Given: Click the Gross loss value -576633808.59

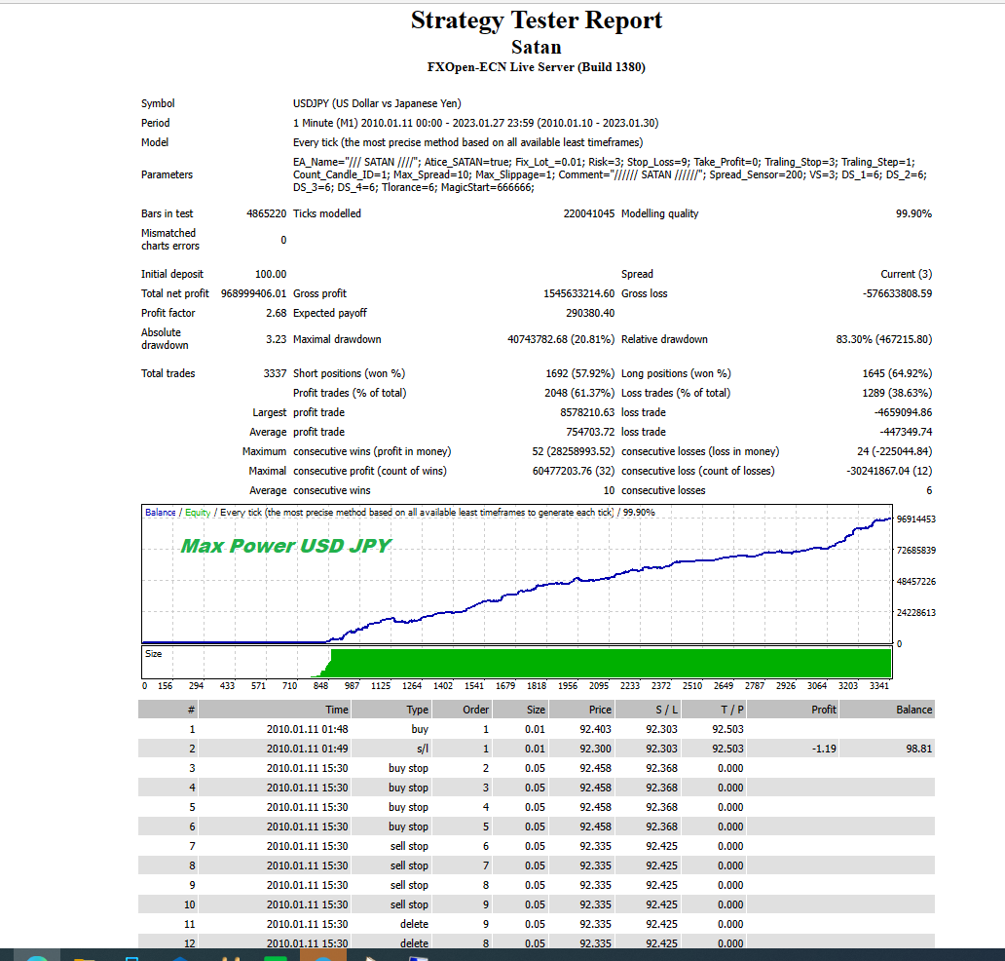Looking at the screenshot, I should (897, 293).
